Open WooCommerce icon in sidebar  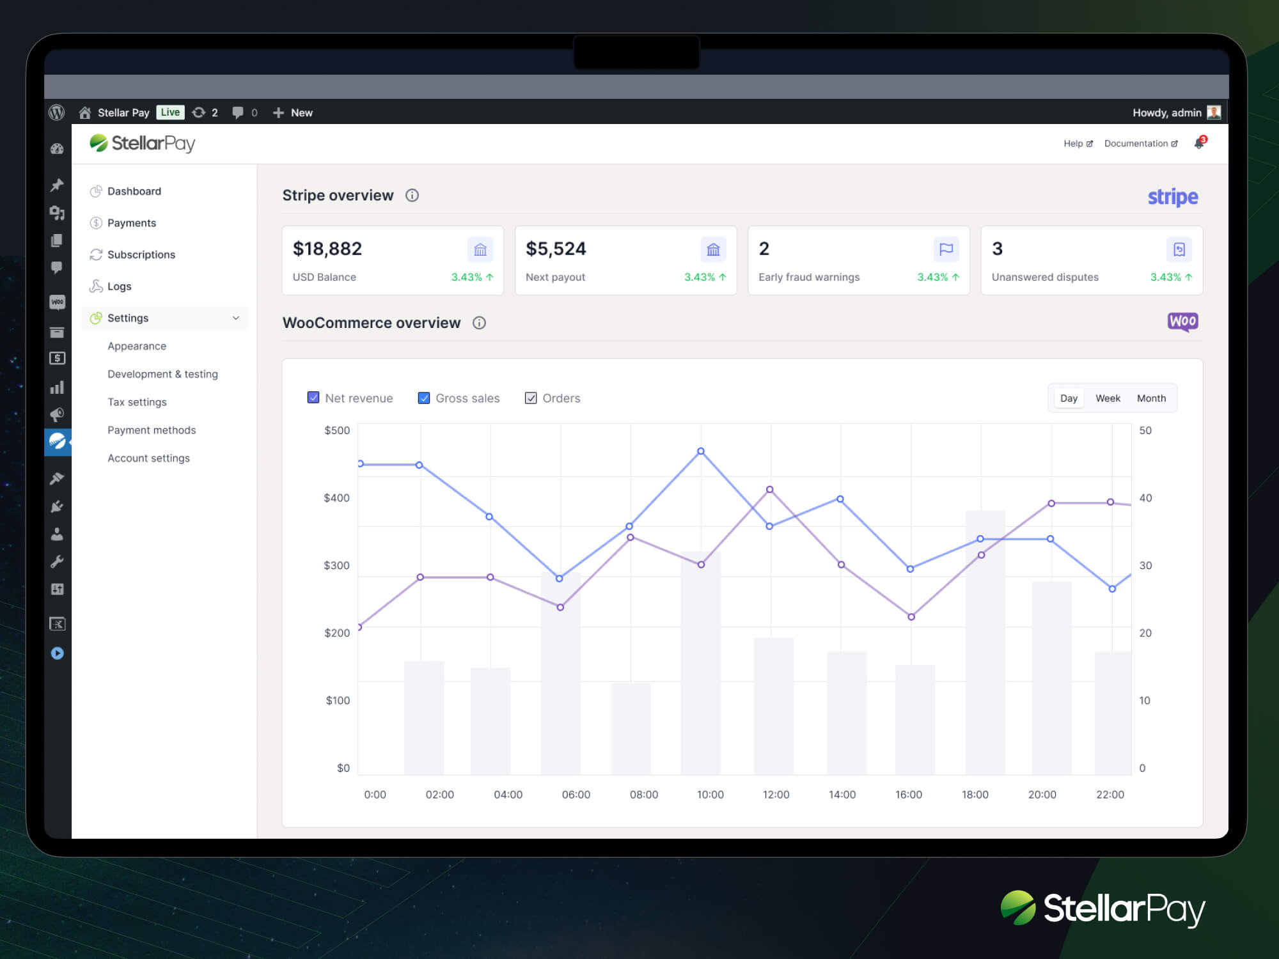tap(57, 302)
